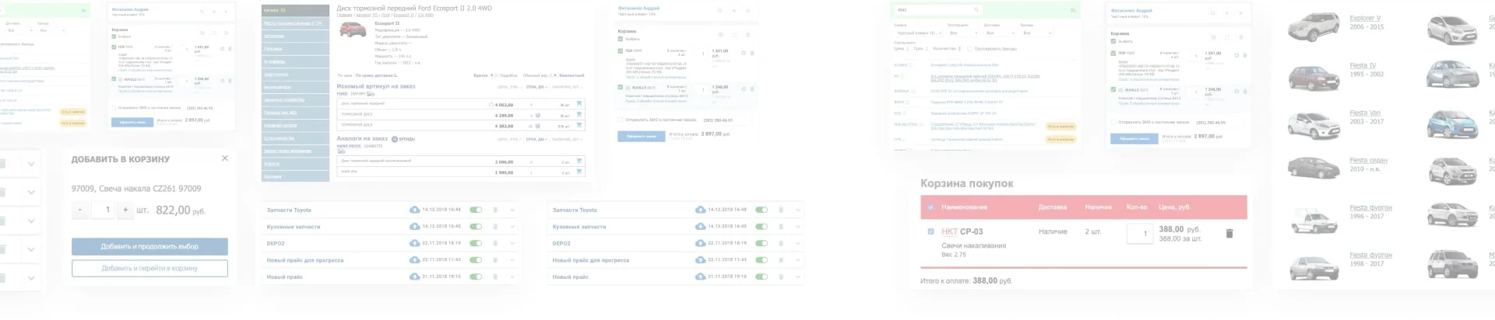Add 2 096,00 analog part to cart

click(579, 162)
